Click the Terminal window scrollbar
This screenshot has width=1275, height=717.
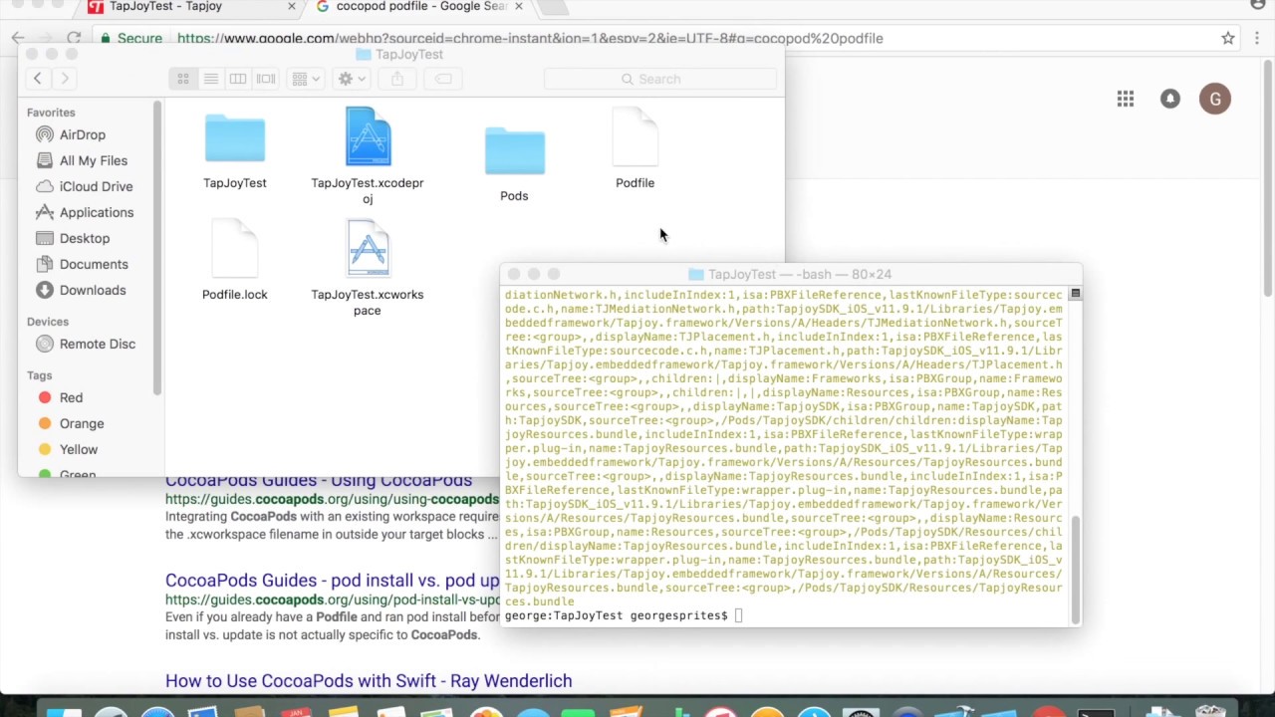coord(1075,568)
